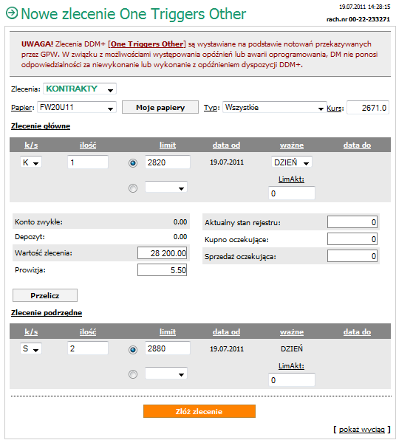This screenshot has width=396, height=440.
Task: Select second radio option in subordinate order
Action: (x=133, y=374)
